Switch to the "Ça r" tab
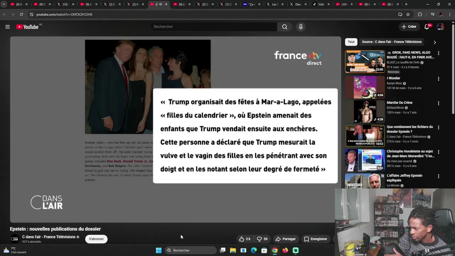Screen dimensions: 455x256 (251, 4)
